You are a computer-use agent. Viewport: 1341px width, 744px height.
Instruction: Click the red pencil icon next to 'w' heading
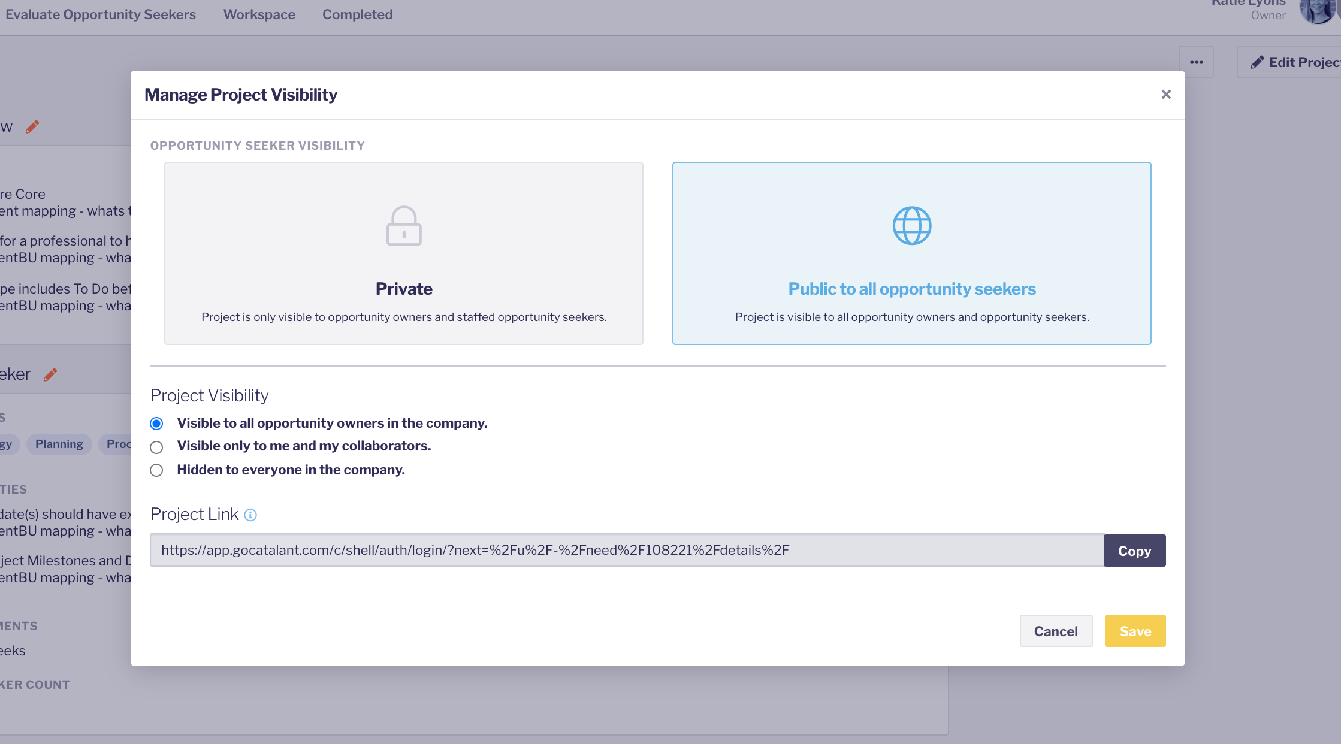pos(32,127)
